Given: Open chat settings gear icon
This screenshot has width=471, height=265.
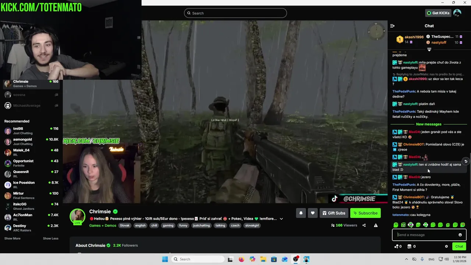Looking at the screenshot, I should [446, 247].
